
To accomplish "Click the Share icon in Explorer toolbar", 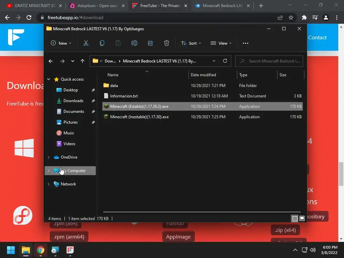I will tap(150, 43).
